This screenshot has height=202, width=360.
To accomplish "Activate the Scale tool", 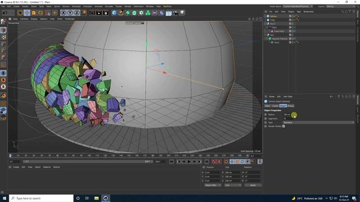I will coord(34,13).
